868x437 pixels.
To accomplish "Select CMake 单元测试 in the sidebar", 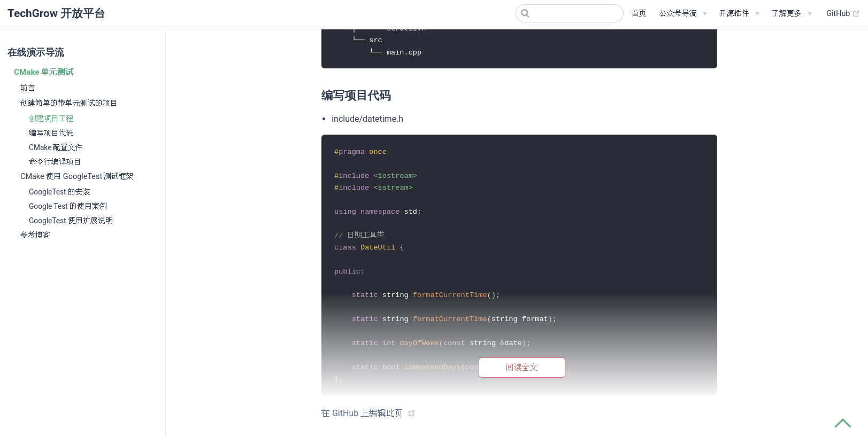I will click(x=44, y=72).
